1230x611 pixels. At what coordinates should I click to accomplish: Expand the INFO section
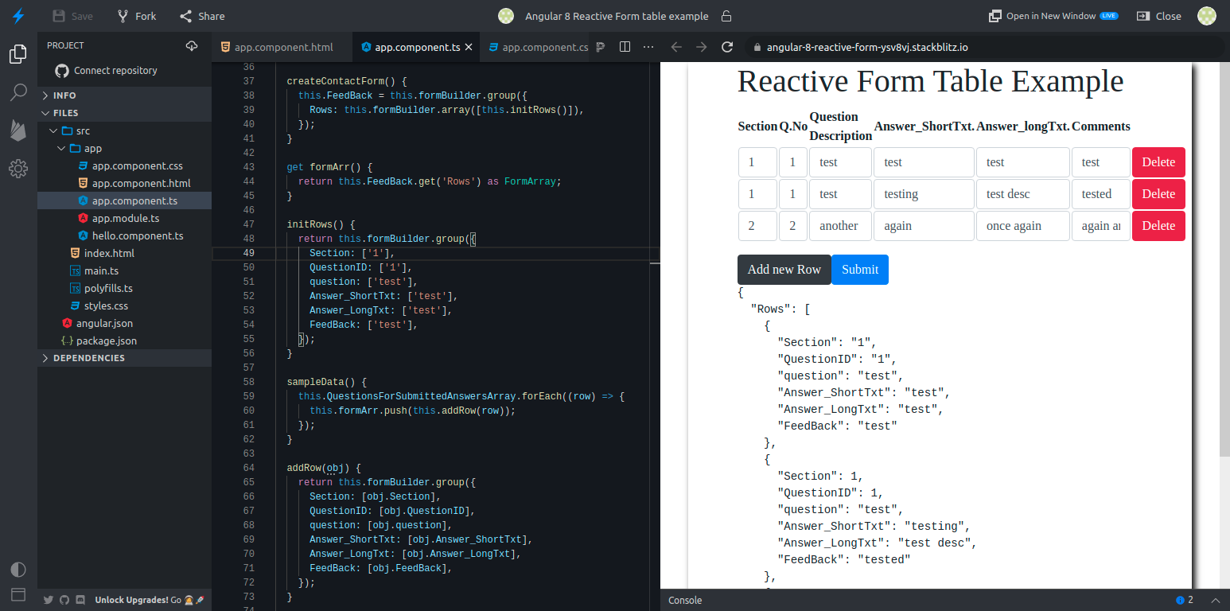pyautogui.click(x=64, y=95)
